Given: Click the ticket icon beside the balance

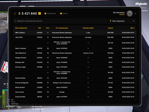Looking at the screenshot, I should click(x=40, y=13).
